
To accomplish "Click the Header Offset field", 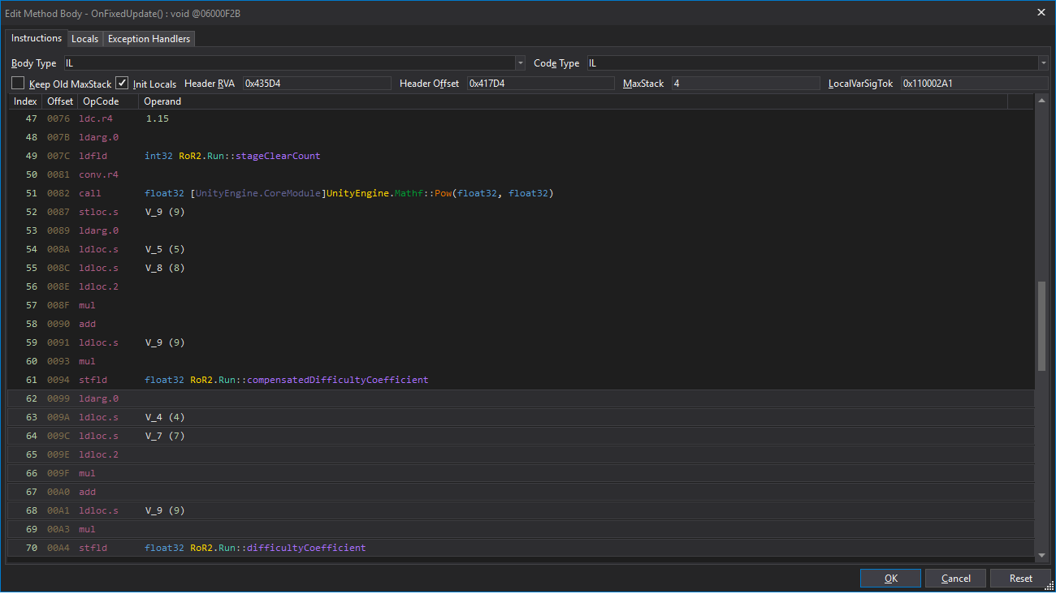I will pyautogui.click(x=540, y=84).
